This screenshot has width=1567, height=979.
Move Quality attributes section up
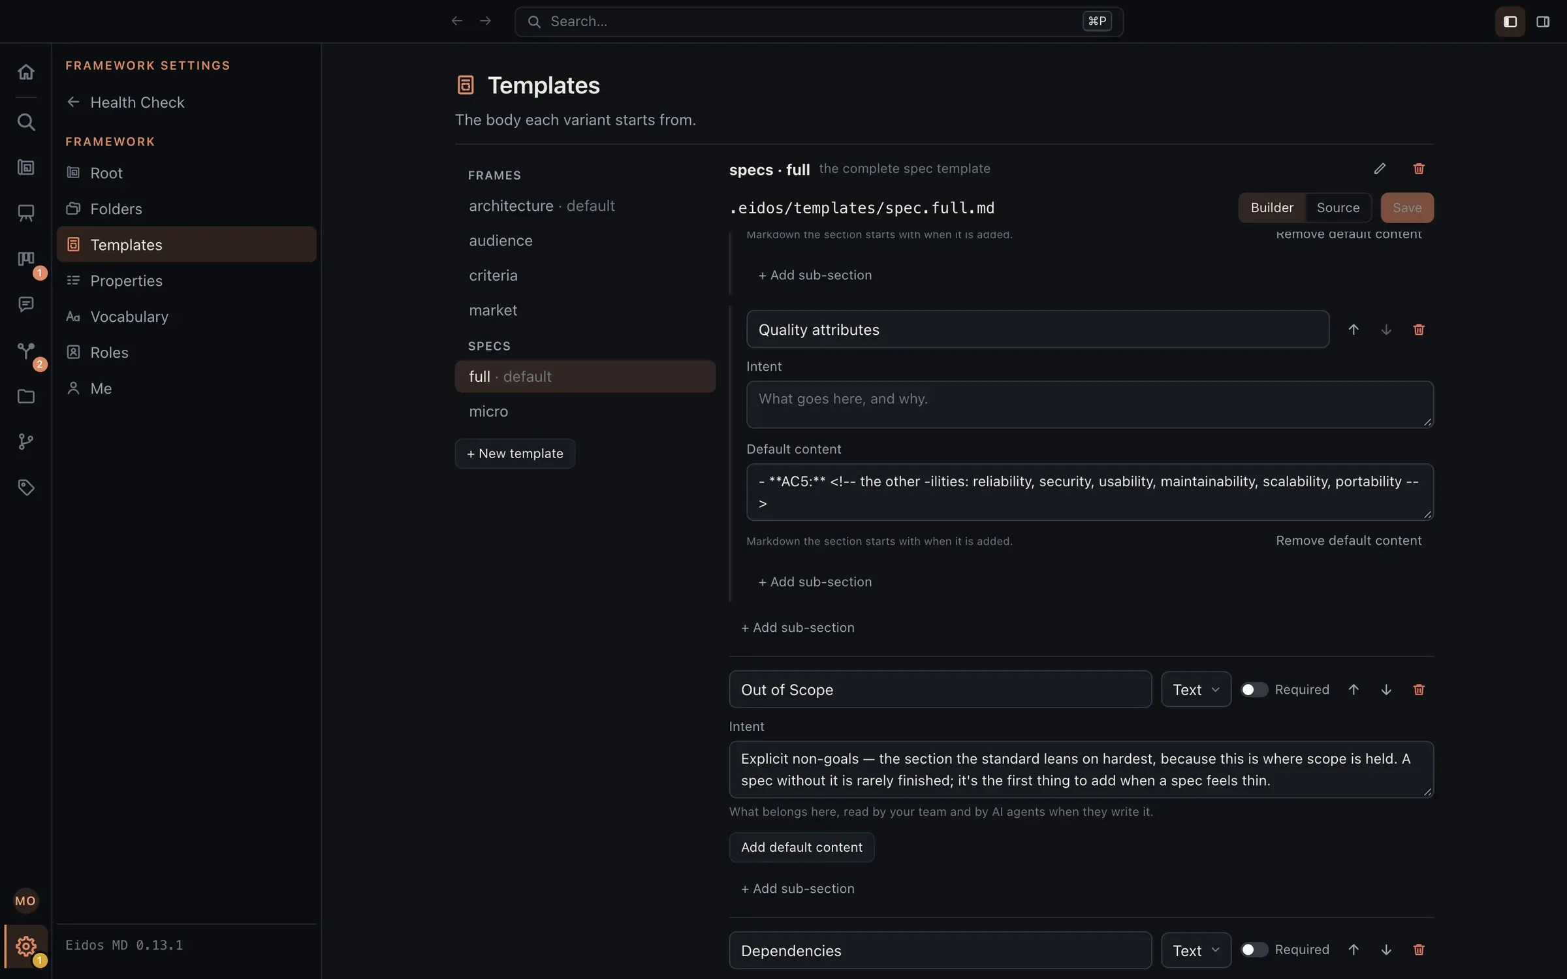tap(1353, 330)
